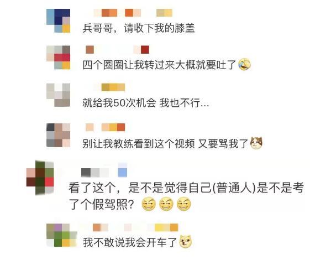The image size is (310, 260).
Task: Select the comment 兵哥哥，请收下我的膝盖
Action: [x=139, y=28]
